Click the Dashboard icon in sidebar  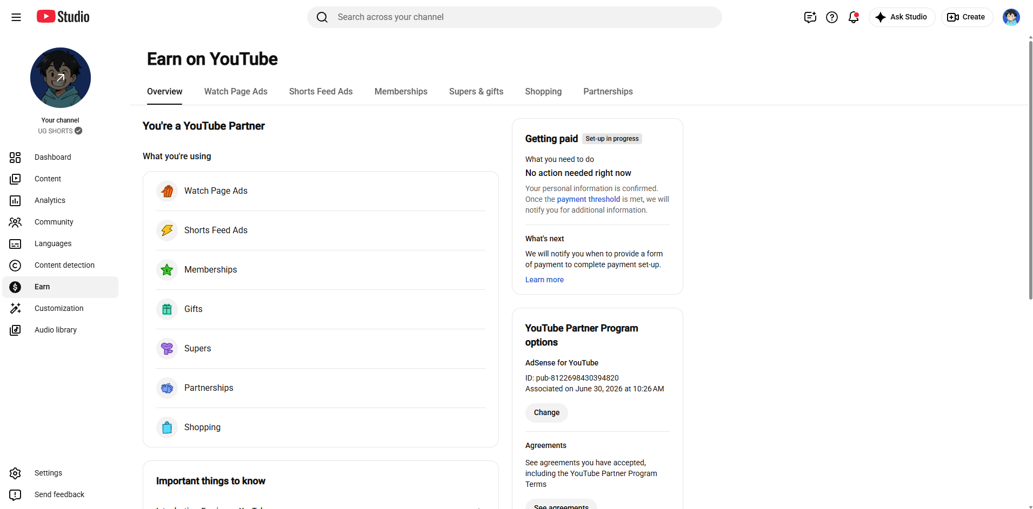pyautogui.click(x=15, y=157)
